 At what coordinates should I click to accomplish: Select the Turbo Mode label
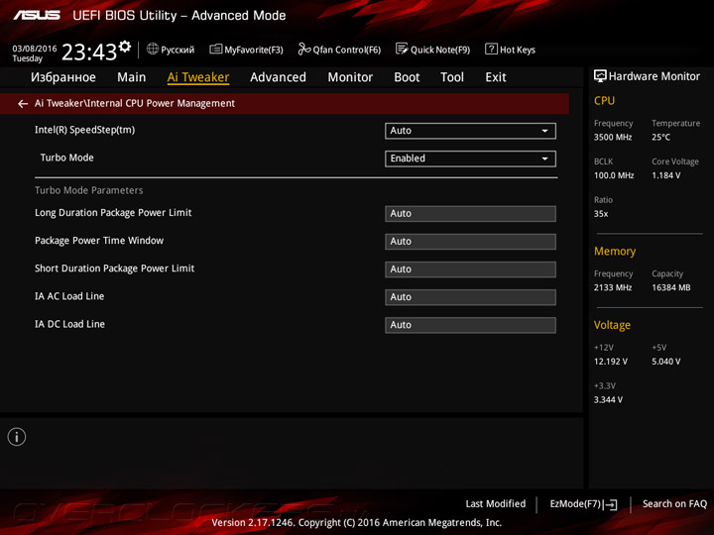point(67,158)
